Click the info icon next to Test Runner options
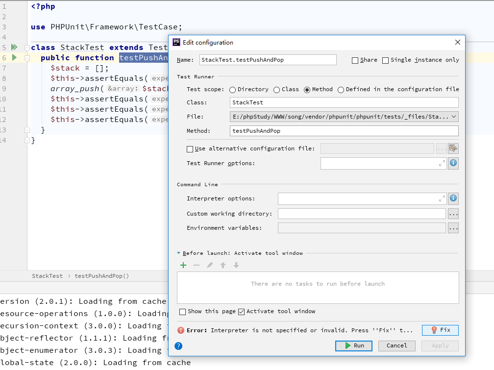 pos(453,163)
